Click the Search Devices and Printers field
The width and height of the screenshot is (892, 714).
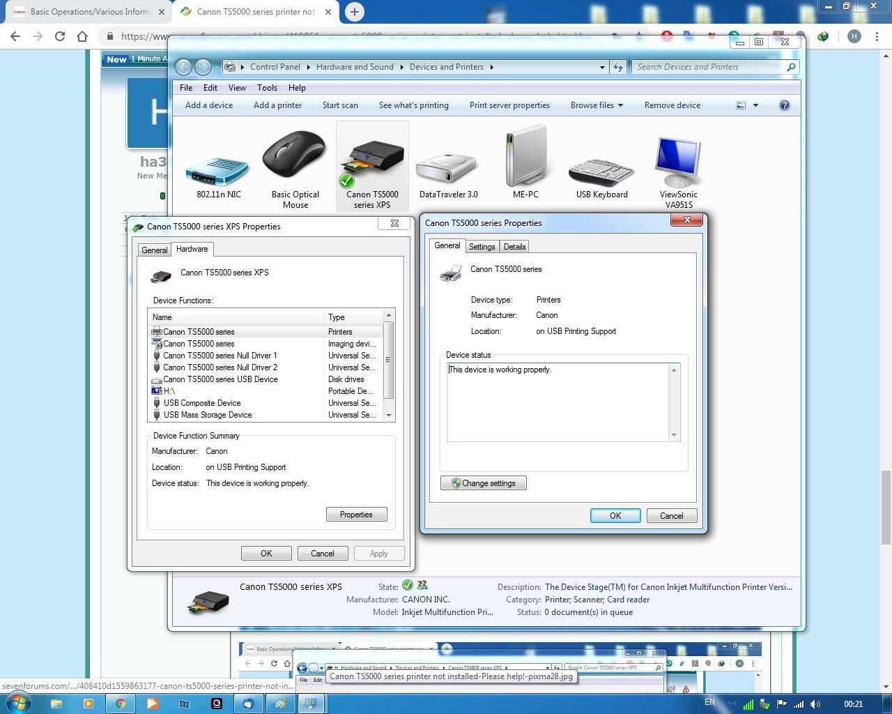[x=708, y=67]
